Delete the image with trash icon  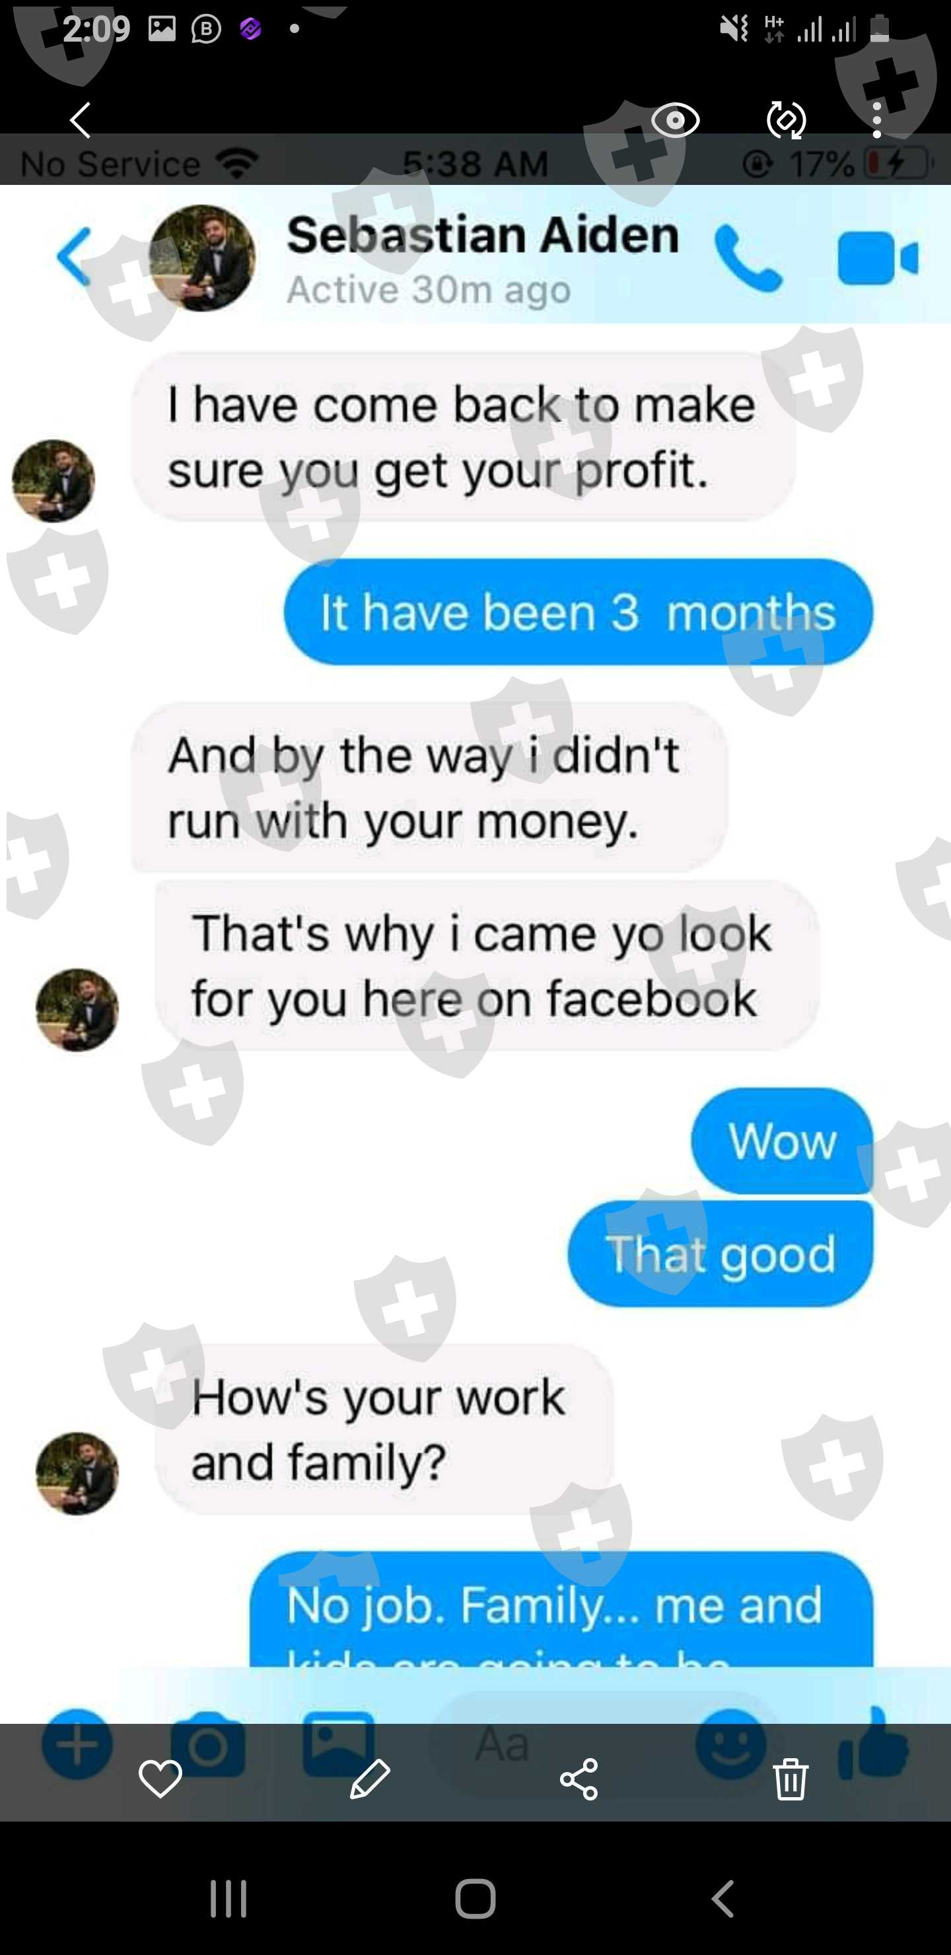[790, 1778]
